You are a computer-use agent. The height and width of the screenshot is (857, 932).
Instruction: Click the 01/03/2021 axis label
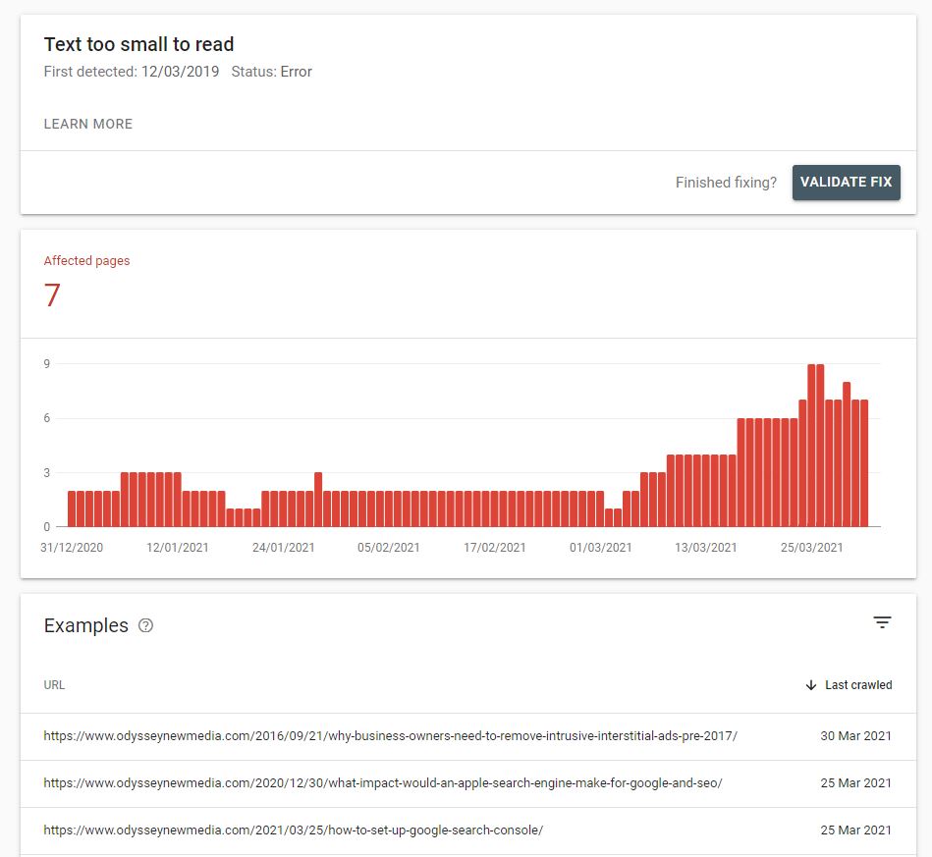click(600, 548)
